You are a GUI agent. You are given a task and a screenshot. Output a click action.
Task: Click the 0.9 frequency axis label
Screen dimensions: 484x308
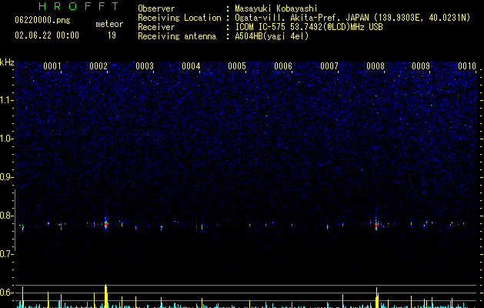pos(7,177)
